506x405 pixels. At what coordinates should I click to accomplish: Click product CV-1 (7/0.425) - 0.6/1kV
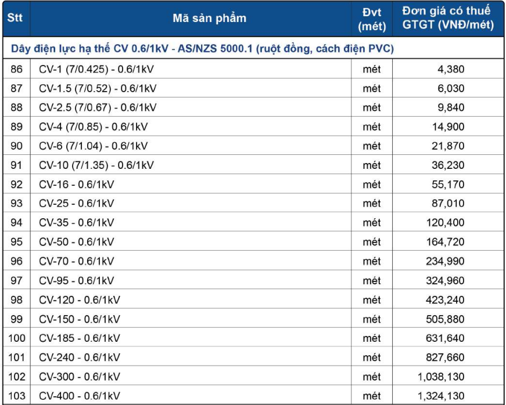click(96, 70)
